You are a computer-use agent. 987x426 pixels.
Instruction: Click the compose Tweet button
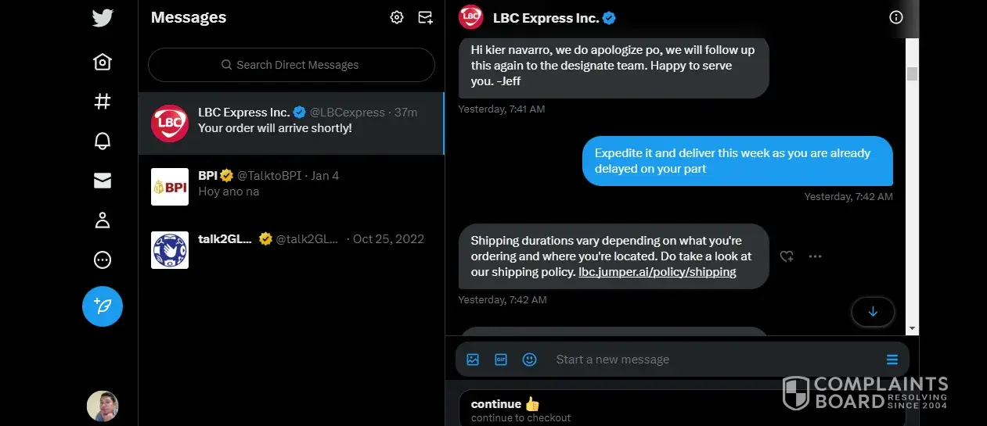pos(103,306)
